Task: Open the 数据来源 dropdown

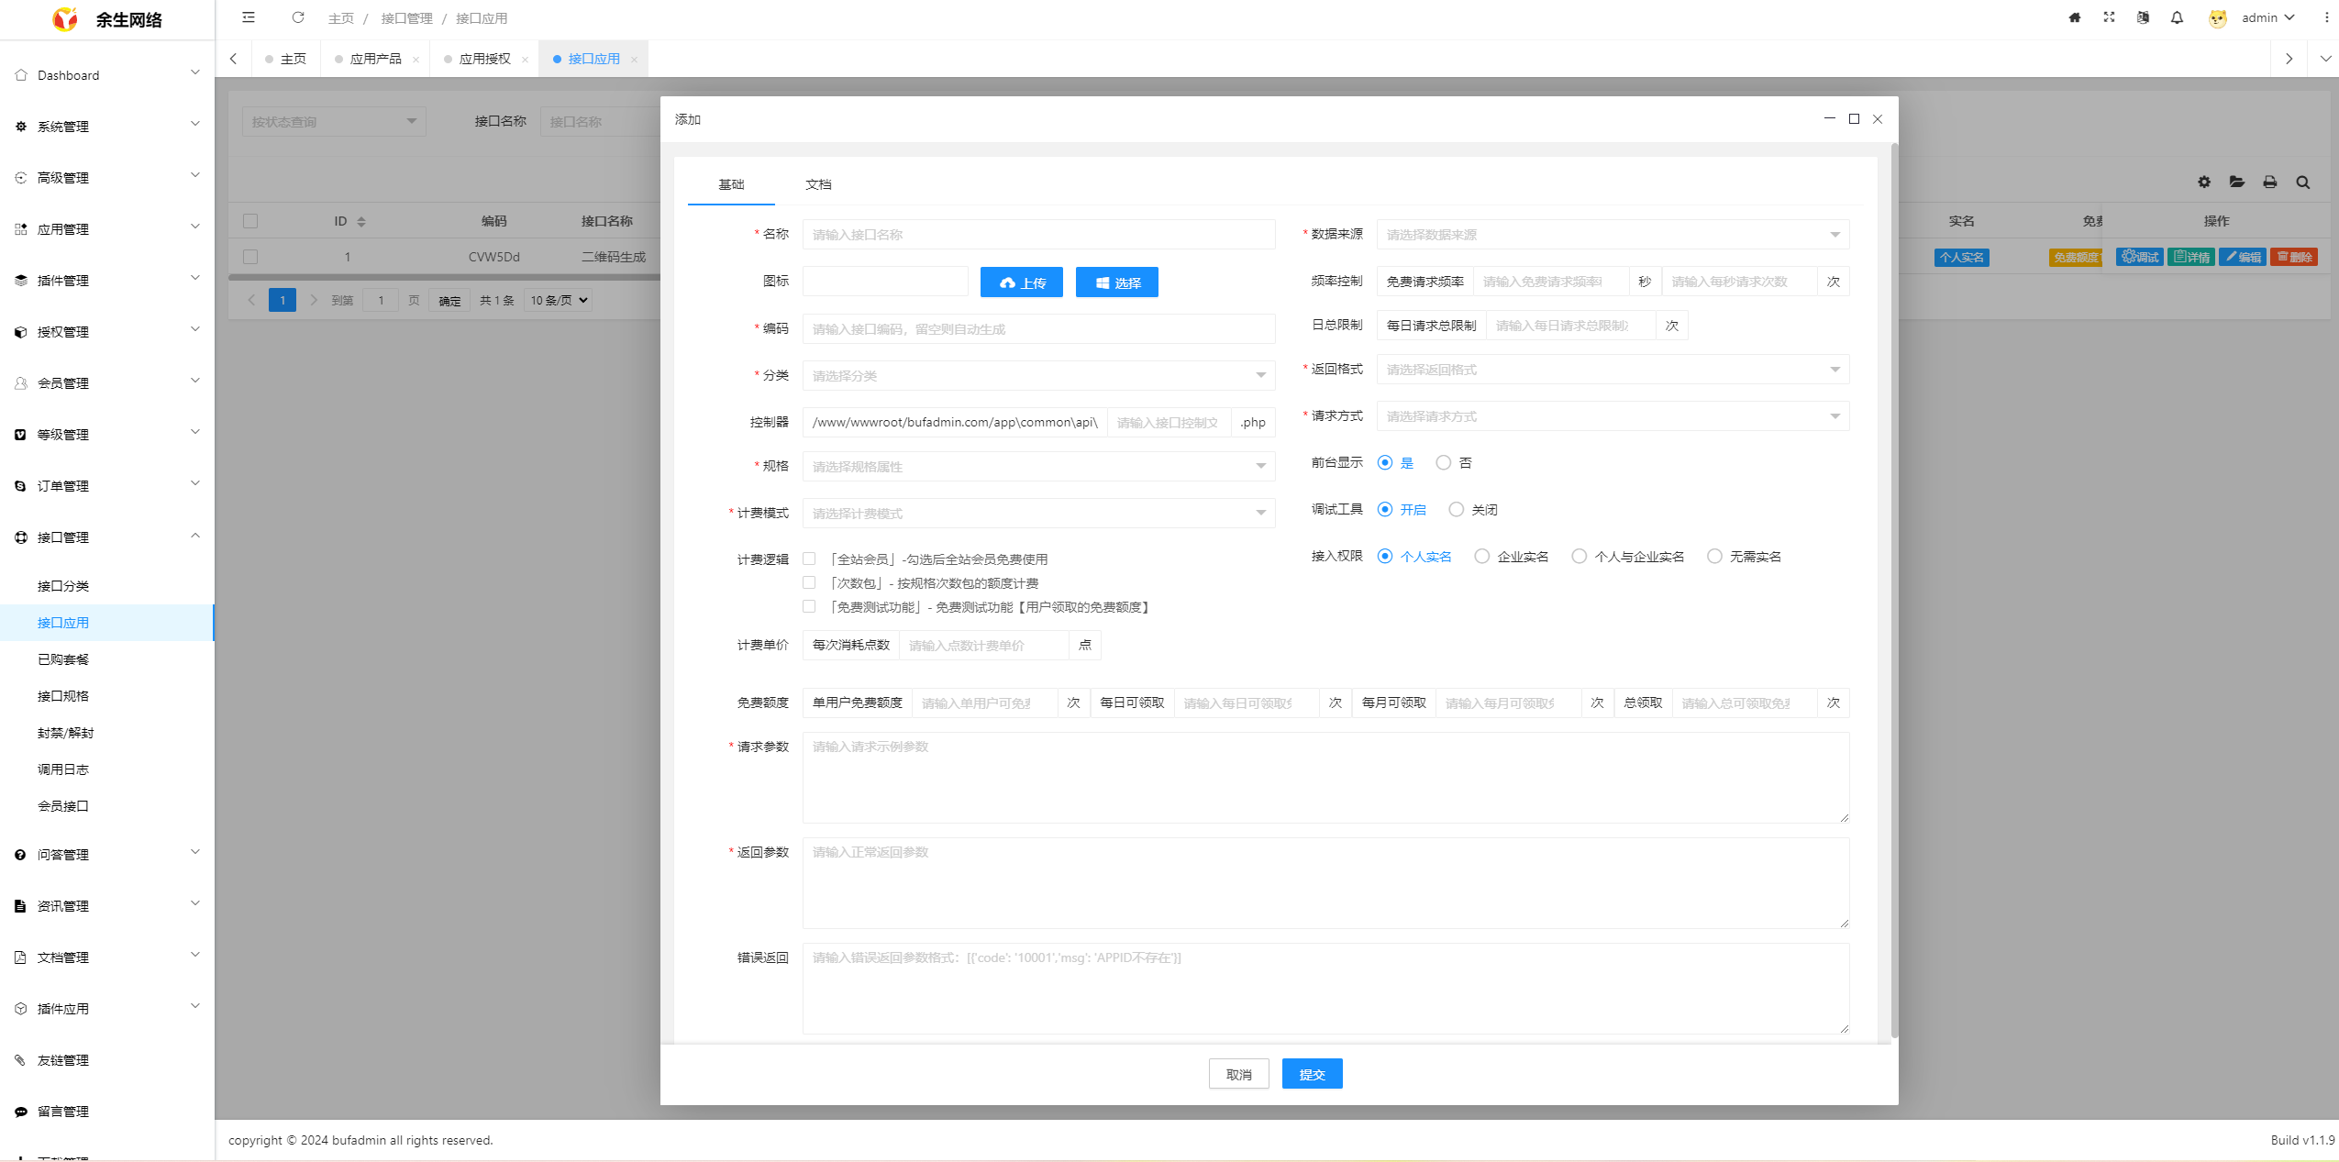Action: [x=1613, y=235]
